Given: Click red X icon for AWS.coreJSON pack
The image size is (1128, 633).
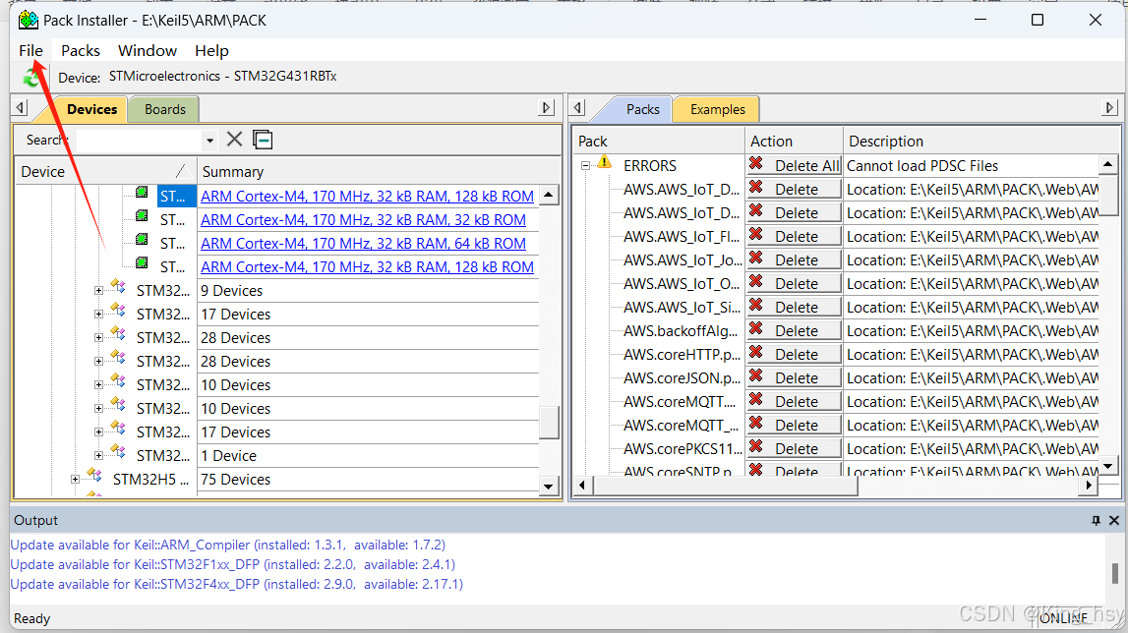Looking at the screenshot, I should click(x=755, y=376).
